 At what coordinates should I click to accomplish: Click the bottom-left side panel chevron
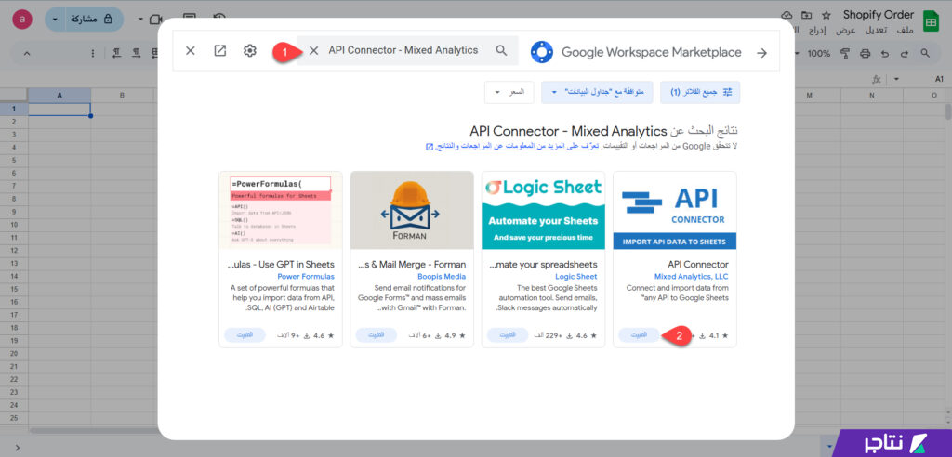pos(17,448)
